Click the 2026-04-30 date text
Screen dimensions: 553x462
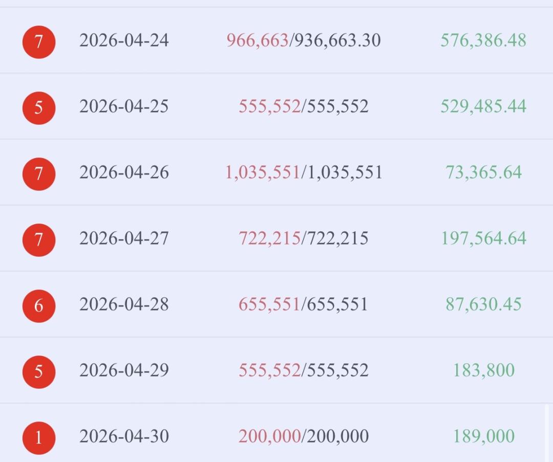(x=124, y=436)
